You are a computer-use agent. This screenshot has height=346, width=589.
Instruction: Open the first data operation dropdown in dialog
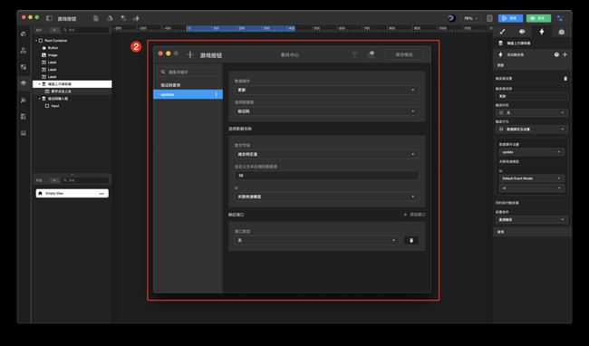coord(326,90)
